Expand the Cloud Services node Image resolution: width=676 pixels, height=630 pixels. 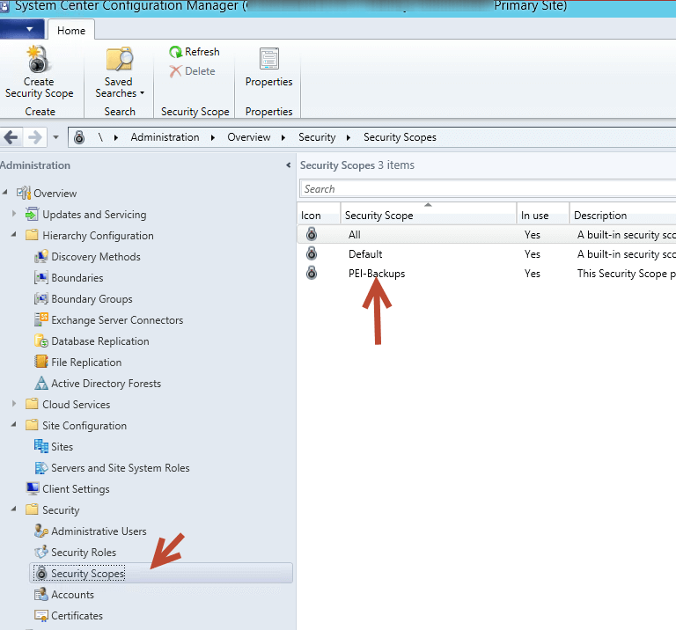[14, 403]
